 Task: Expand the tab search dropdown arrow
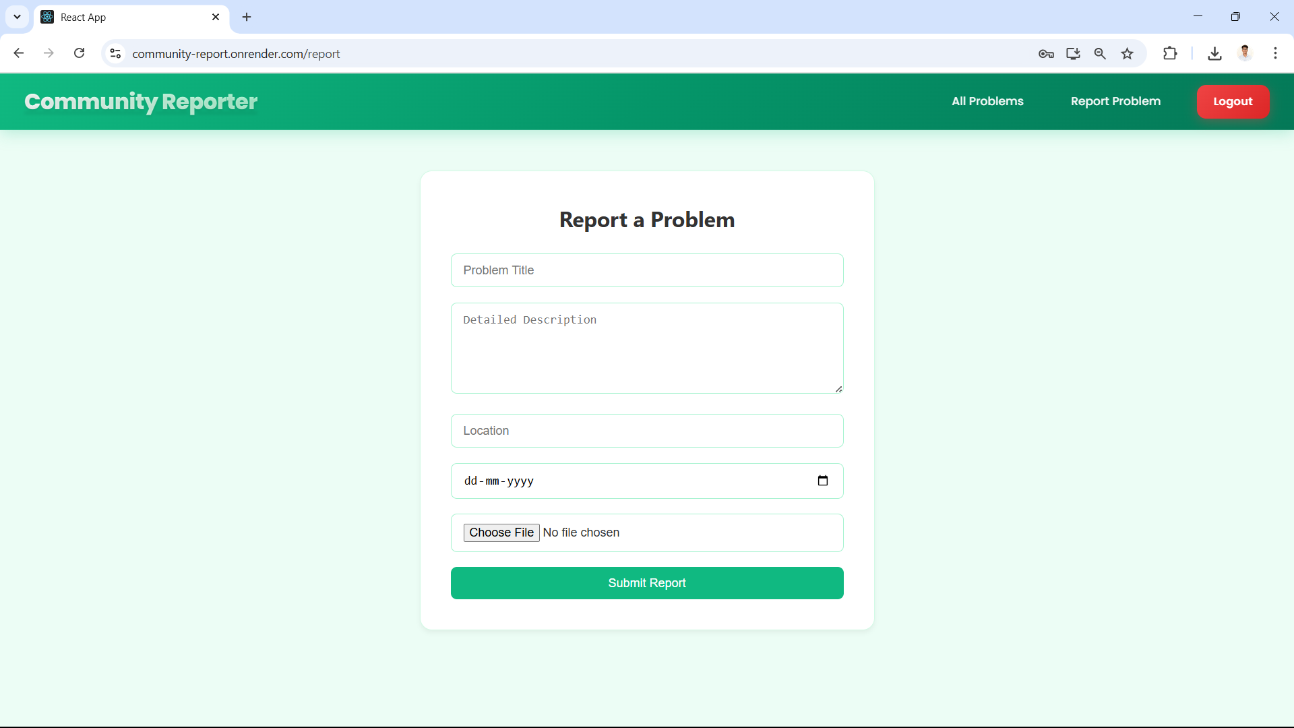click(x=18, y=17)
